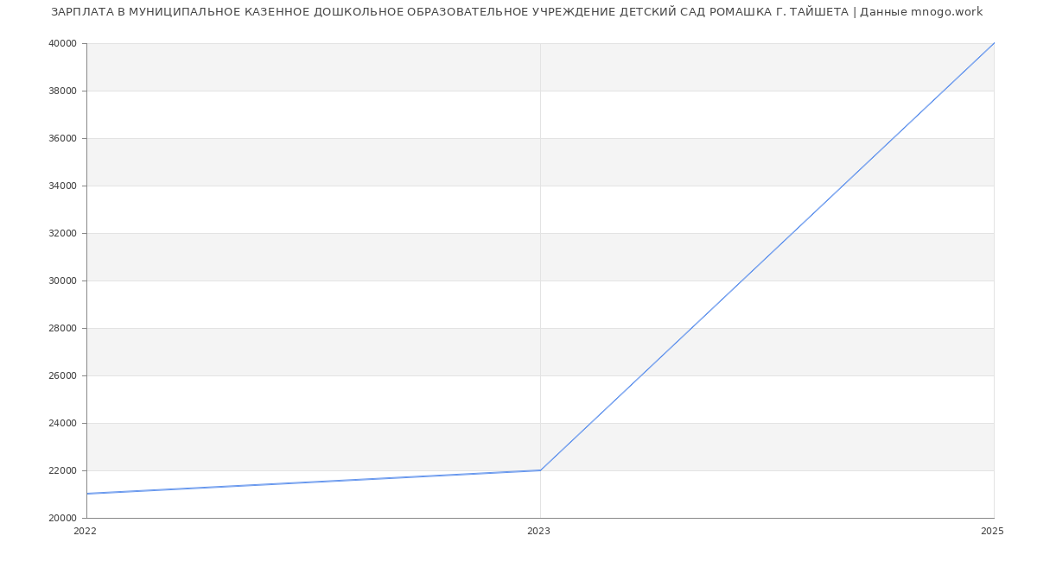This screenshot has width=1037, height=561.
Task: Click the 22000 y-axis label
Action: [x=62, y=470]
